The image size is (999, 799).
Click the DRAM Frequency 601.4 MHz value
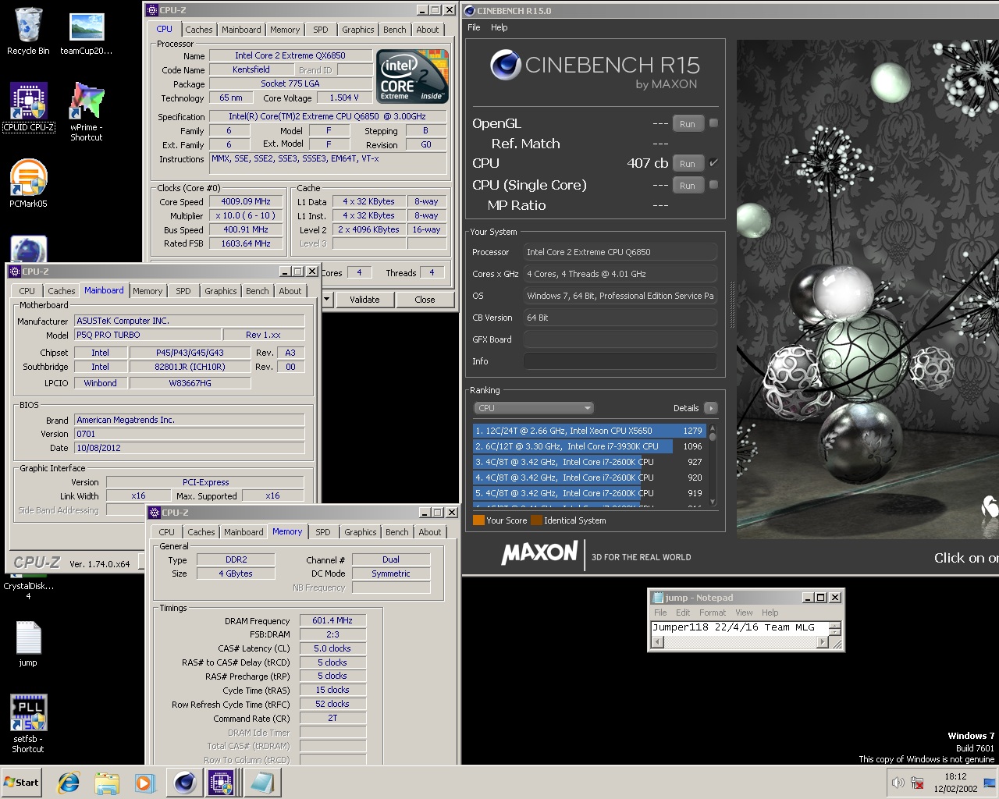332,621
